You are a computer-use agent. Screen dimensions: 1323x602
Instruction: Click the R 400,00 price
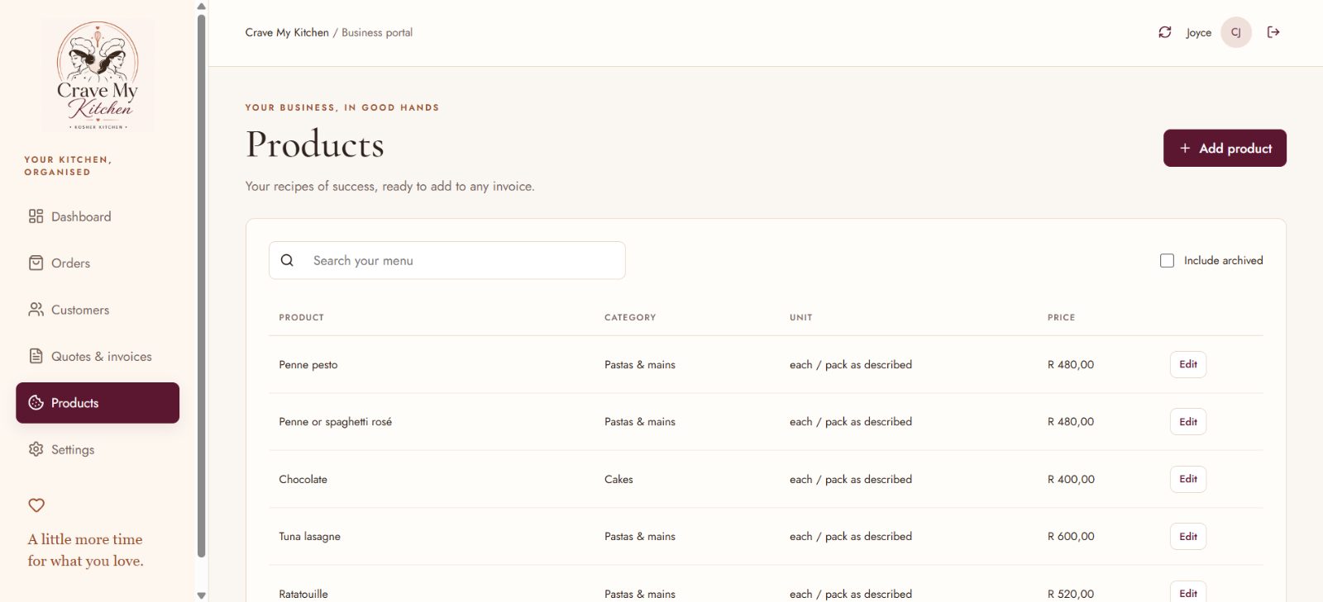point(1071,479)
